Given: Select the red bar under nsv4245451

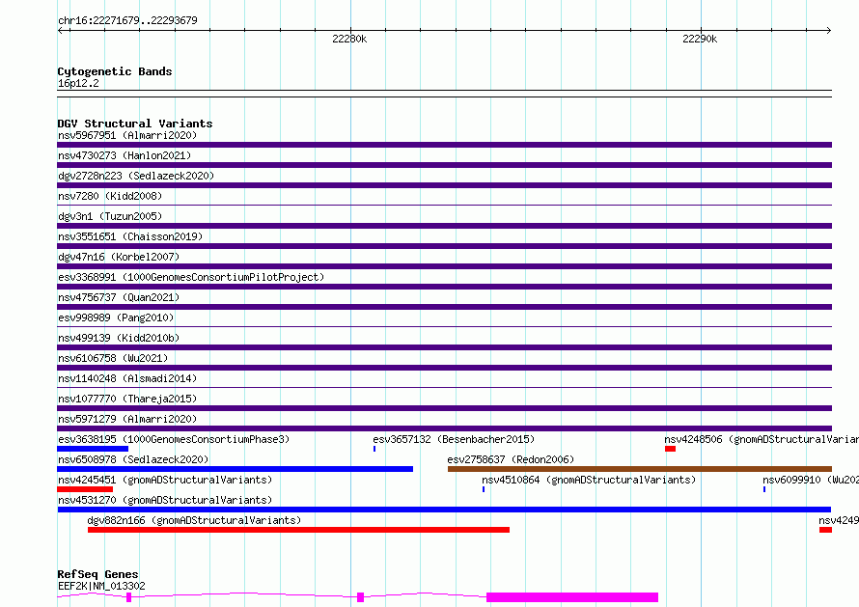Looking at the screenshot, I should click(x=85, y=489).
